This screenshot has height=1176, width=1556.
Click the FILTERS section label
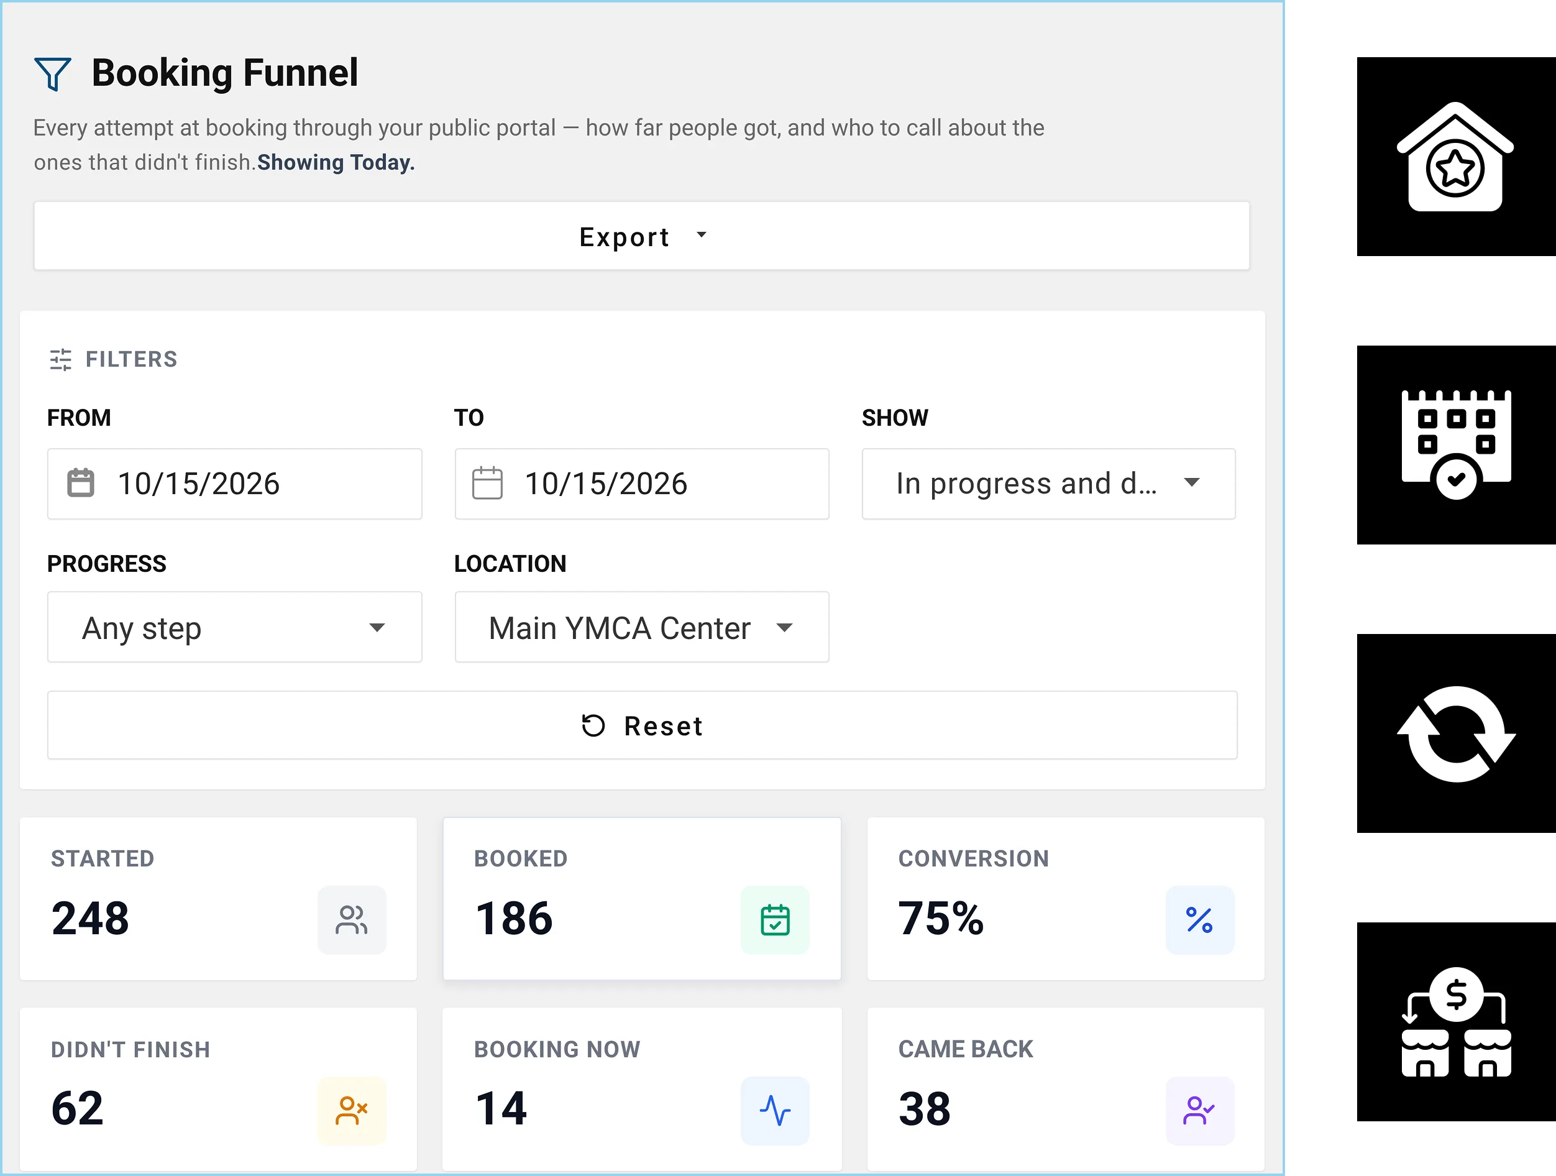(132, 360)
